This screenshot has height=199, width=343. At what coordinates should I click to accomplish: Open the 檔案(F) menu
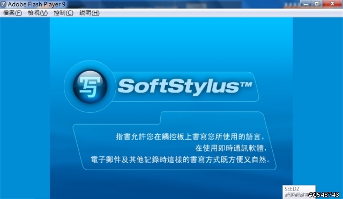[x=12, y=13]
